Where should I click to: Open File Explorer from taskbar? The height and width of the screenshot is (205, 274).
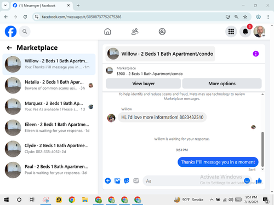pyautogui.click(x=85, y=200)
